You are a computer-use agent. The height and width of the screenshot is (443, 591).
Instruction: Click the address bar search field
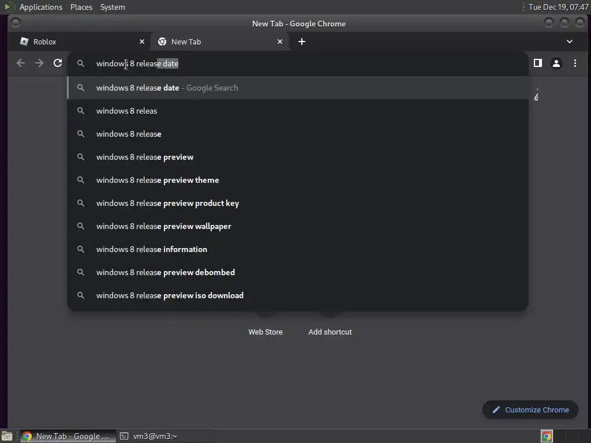click(298, 63)
